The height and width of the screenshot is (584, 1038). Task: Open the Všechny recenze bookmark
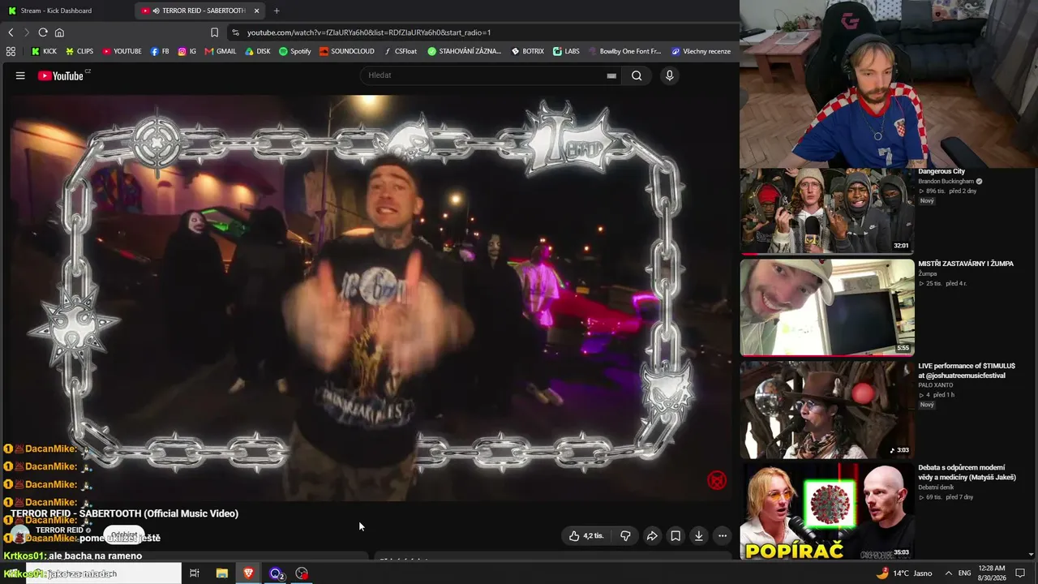tap(701, 51)
